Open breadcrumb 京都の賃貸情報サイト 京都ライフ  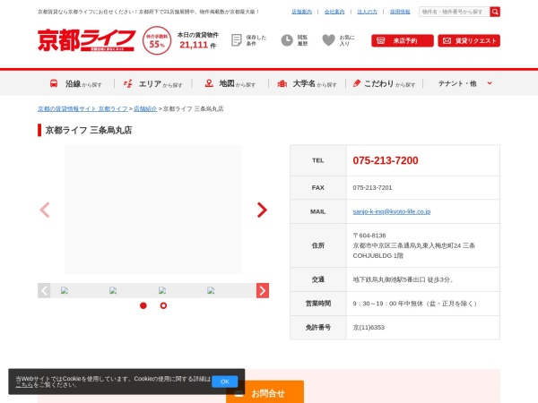pos(82,108)
